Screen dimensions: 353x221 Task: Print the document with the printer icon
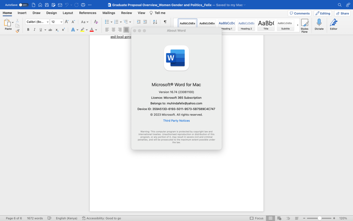83,5
